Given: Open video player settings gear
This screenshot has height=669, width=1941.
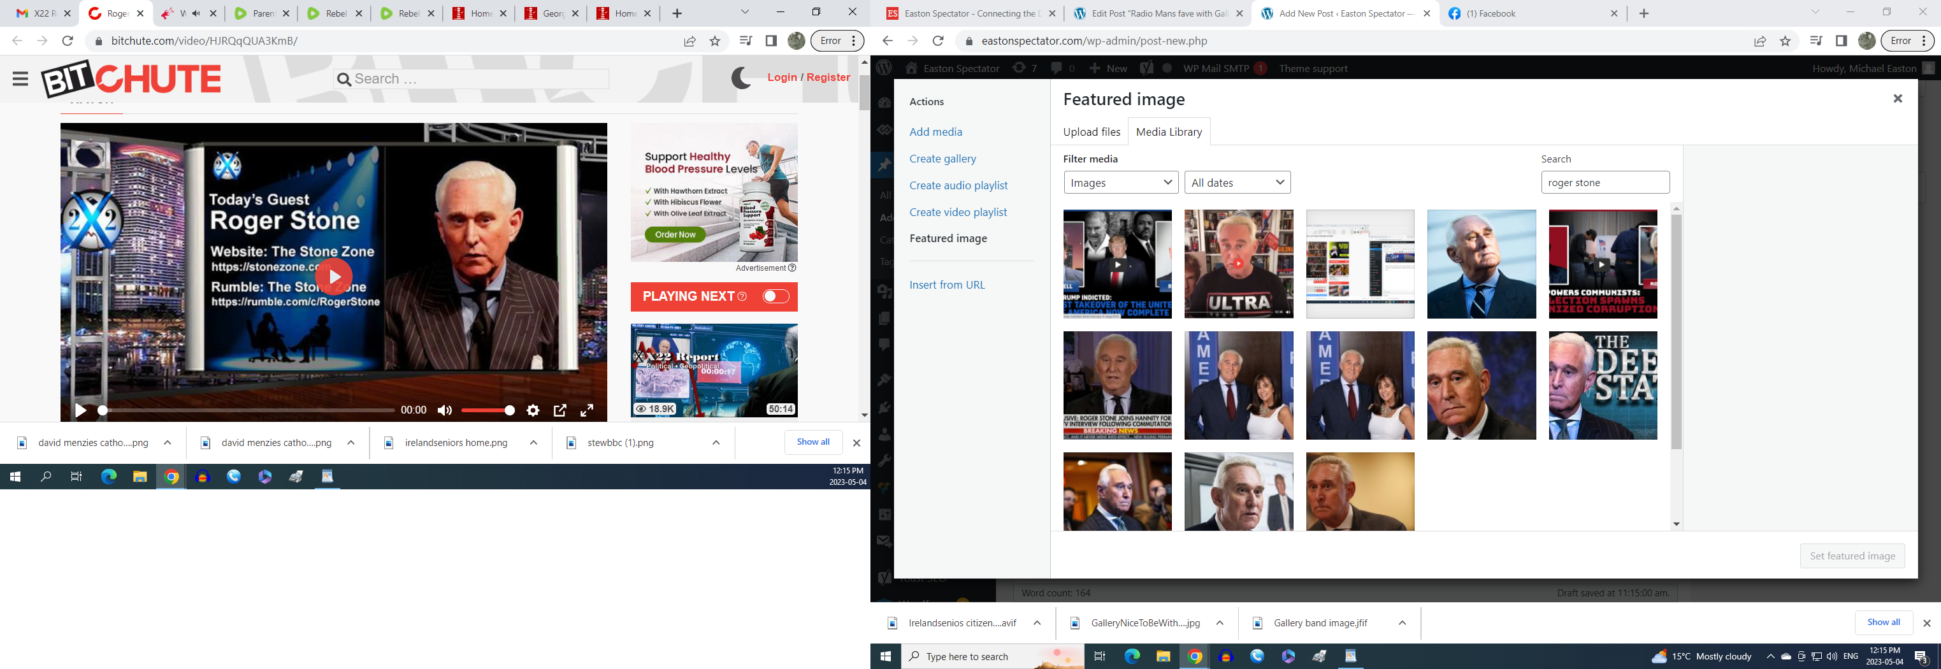Looking at the screenshot, I should click(x=533, y=410).
